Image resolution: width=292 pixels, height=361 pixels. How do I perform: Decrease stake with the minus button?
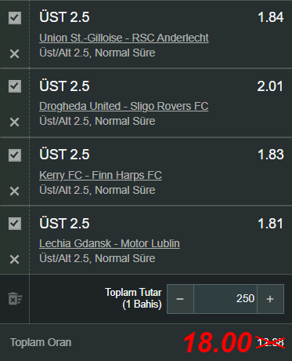[180, 299]
